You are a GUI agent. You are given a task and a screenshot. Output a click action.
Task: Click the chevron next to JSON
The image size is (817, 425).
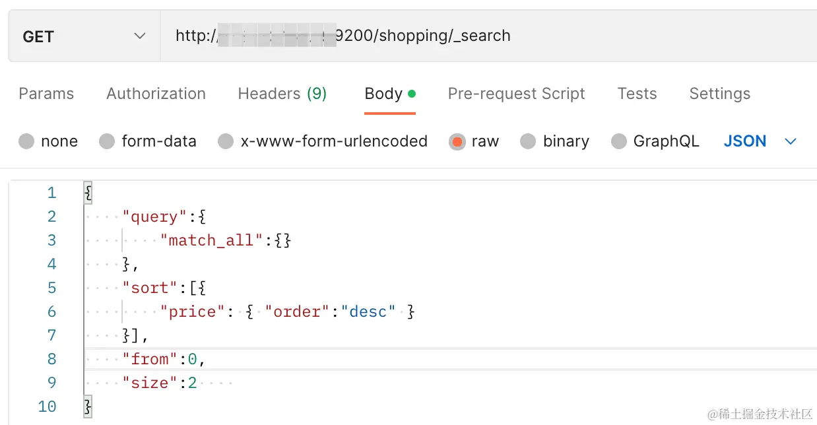(790, 141)
